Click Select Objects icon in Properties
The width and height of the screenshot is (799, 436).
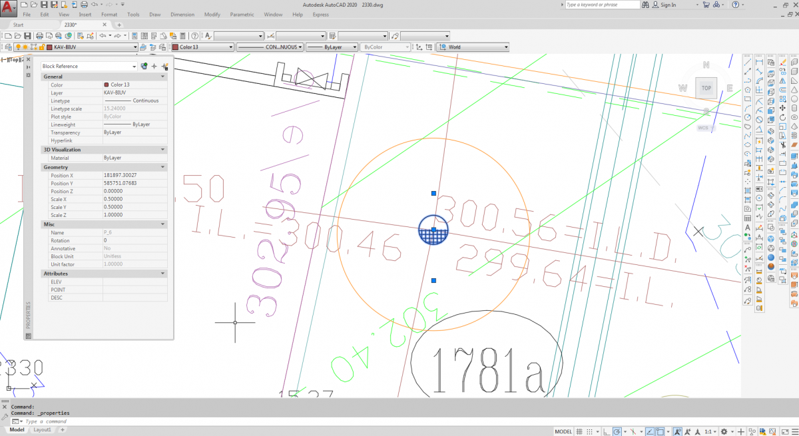154,66
